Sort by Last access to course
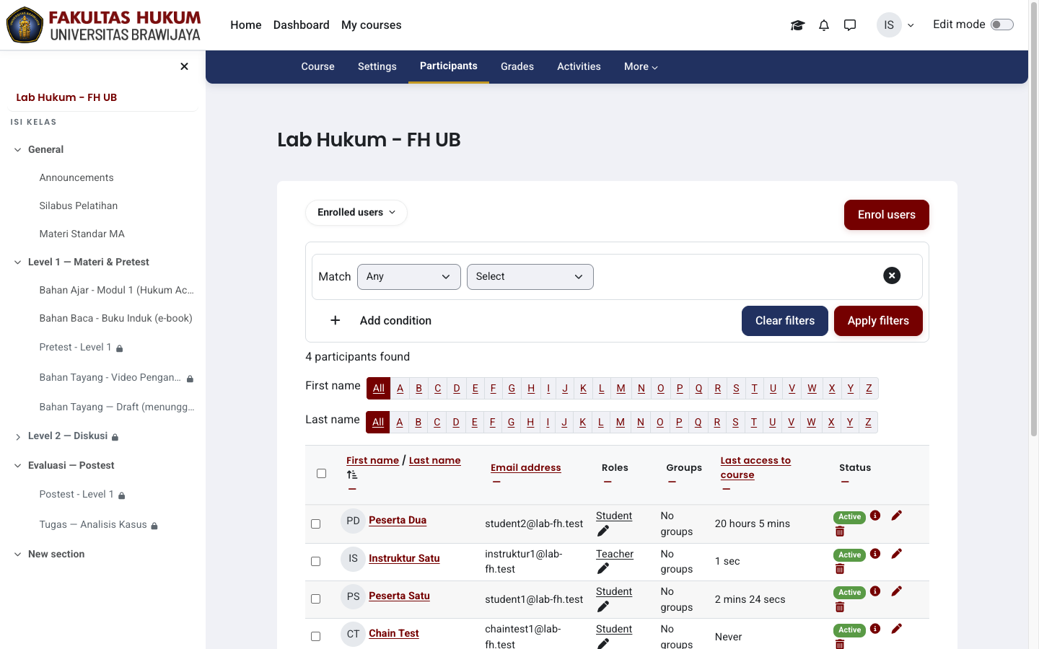Image resolution: width=1039 pixels, height=649 pixels. 755,468
